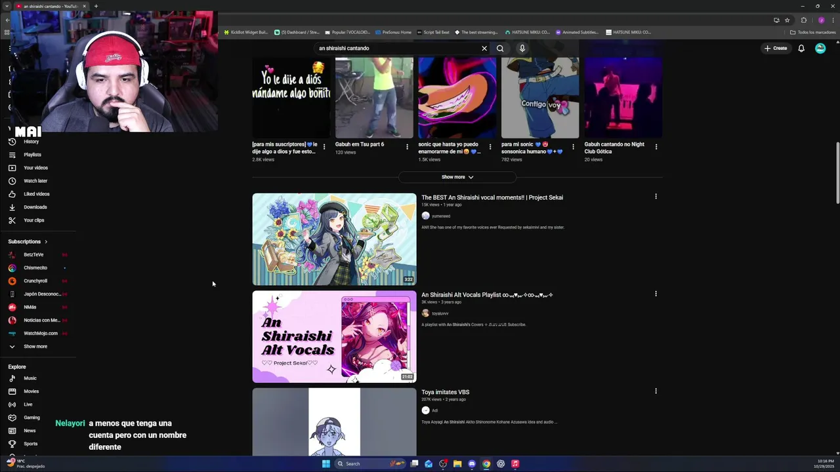Viewport: 840px width, 472px height.
Task: Open File Explorer from the taskbar
Action: [457, 464]
